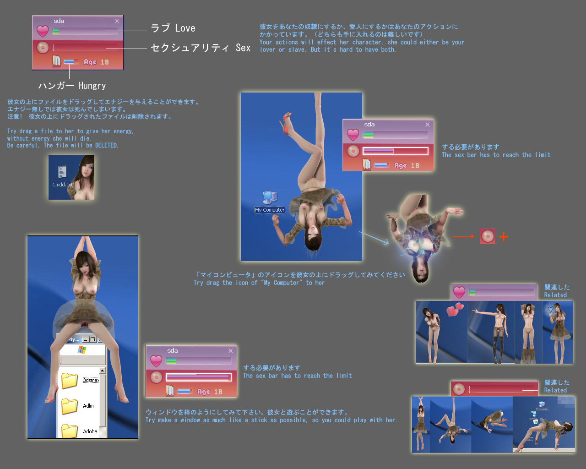This screenshot has width=586, height=469.
Task: Click the glowing nipple icon next to the red plus
Action: (x=488, y=236)
